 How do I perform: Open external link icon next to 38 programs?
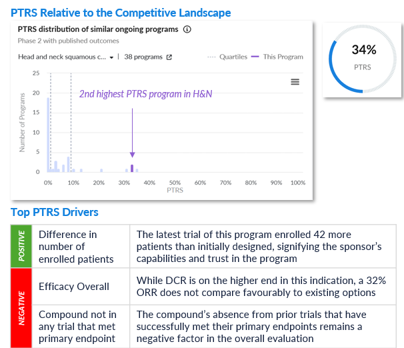(x=169, y=57)
